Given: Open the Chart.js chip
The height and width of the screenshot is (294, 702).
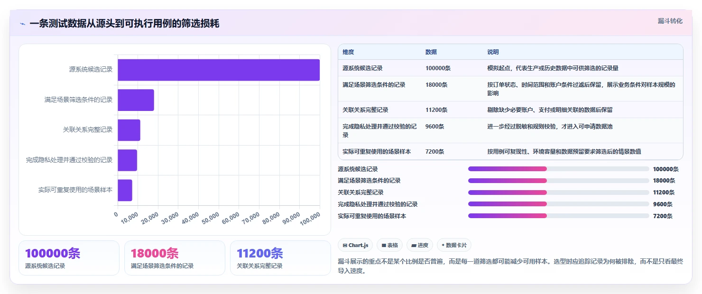Looking at the screenshot, I should point(355,245).
